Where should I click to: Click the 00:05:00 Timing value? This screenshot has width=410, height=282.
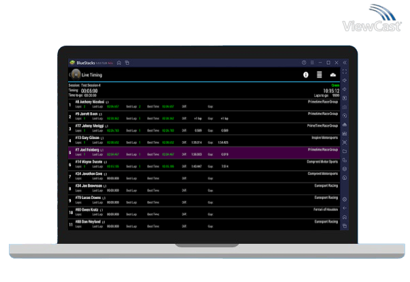click(89, 91)
